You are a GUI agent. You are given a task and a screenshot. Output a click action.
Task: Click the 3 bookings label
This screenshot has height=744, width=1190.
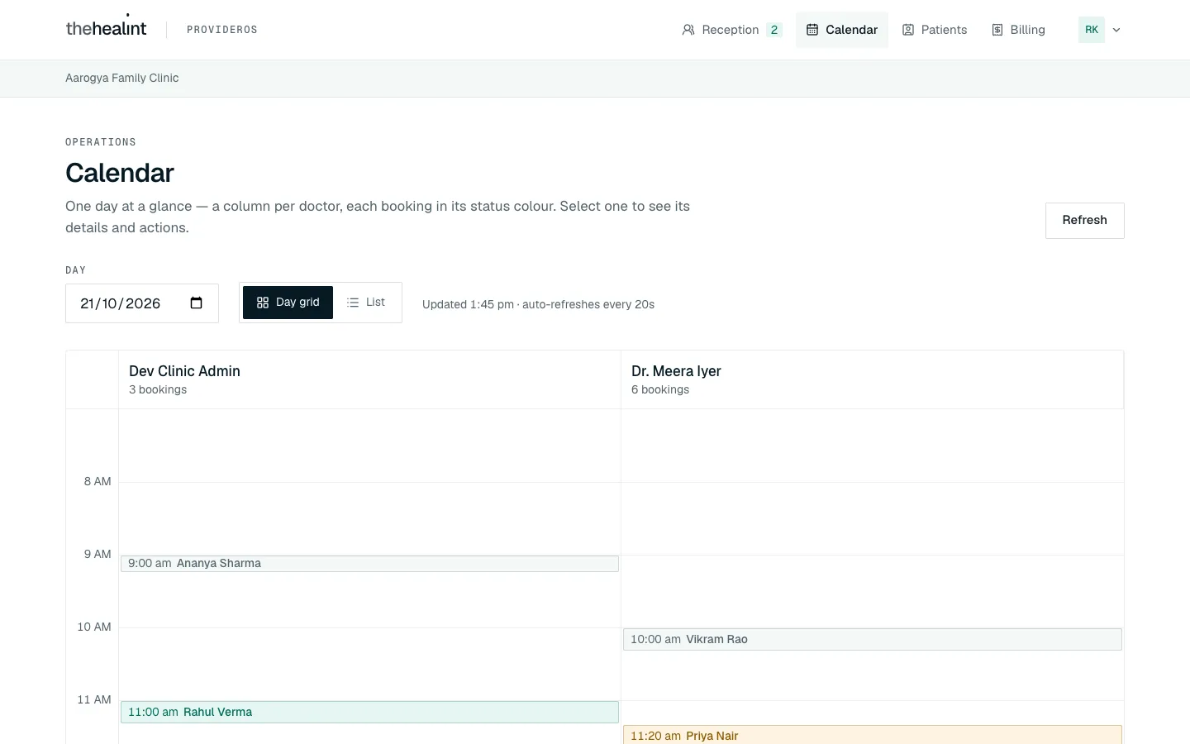pyautogui.click(x=158, y=389)
